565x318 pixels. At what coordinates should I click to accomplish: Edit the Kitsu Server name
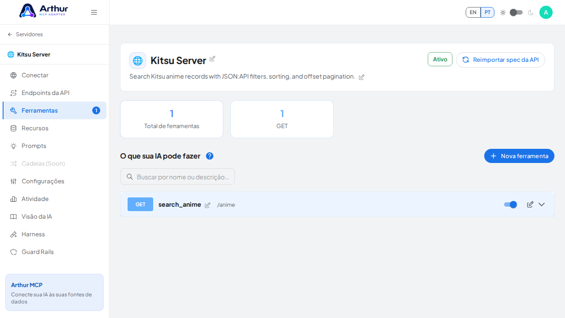click(212, 59)
